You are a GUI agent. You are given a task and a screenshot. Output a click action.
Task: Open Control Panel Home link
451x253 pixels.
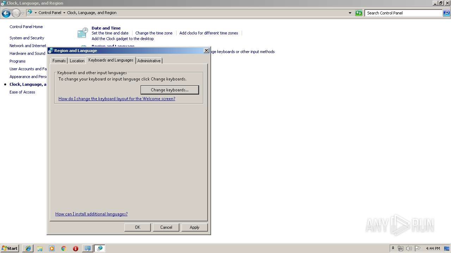pyautogui.click(x=26, y=27)
